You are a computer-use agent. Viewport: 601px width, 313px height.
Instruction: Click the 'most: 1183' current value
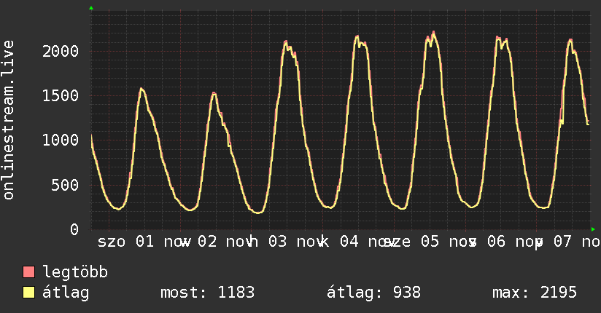click(207, 293)
